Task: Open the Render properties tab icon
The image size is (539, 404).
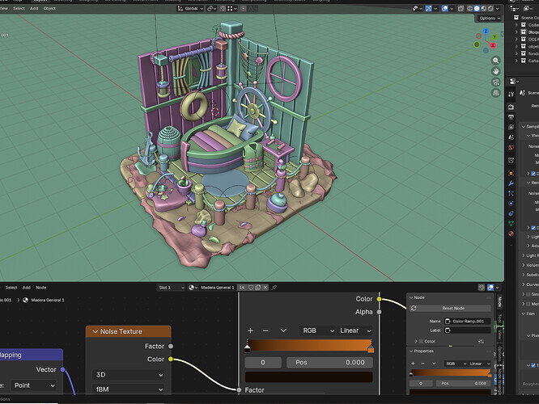Action: click(511, 107)
